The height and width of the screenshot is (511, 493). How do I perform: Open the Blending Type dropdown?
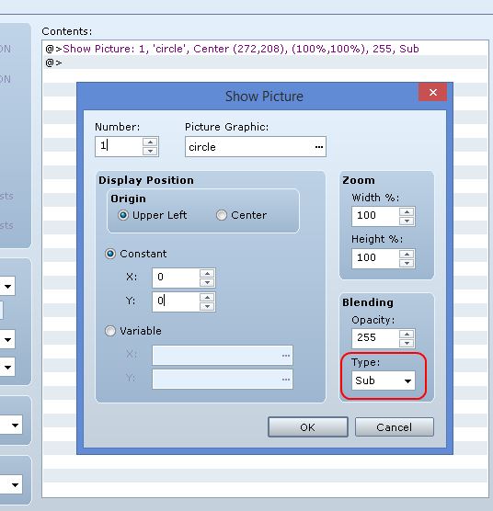pos(384,380)
